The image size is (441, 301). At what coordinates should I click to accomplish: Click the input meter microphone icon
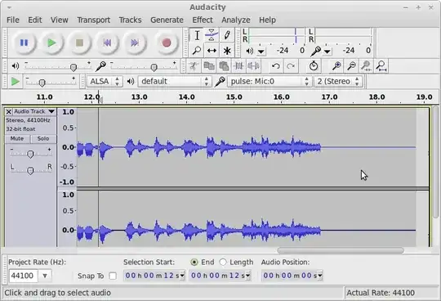(315, 51)
